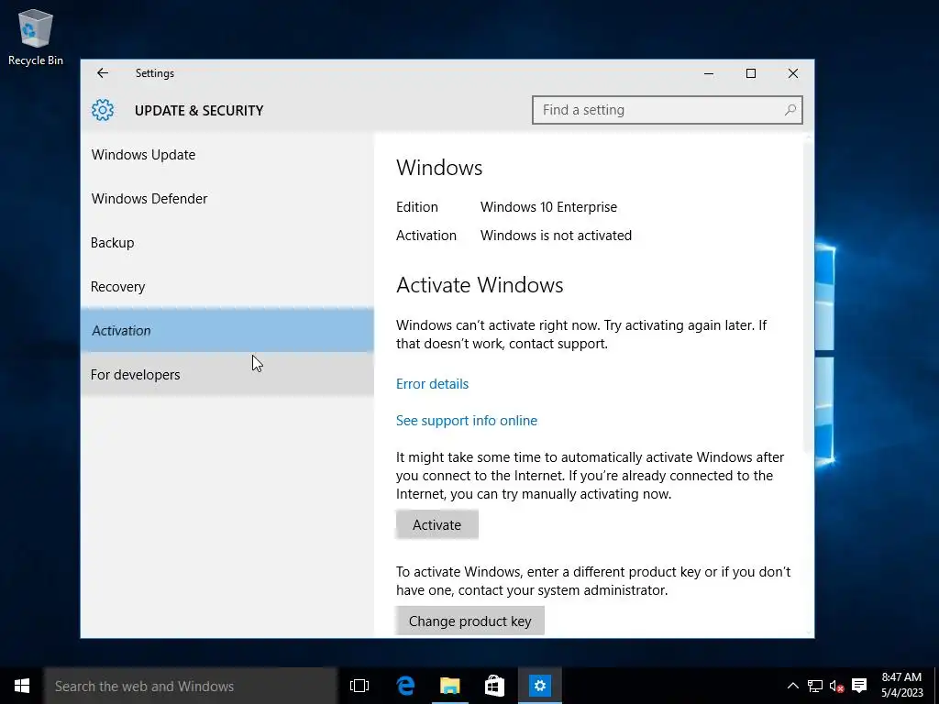
Task: Open the Recovery settings page
Action: point(227,287)
